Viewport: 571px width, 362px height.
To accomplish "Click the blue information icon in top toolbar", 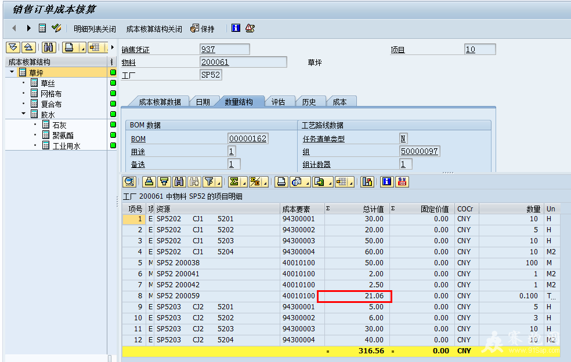I will (236, 28).
